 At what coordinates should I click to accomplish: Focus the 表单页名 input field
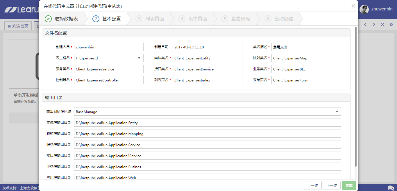click(x=306, y=80)
